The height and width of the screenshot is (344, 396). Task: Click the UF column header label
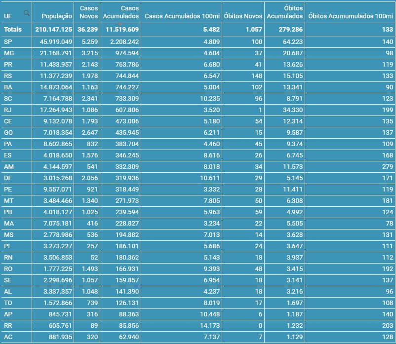(x=7, y=16)
